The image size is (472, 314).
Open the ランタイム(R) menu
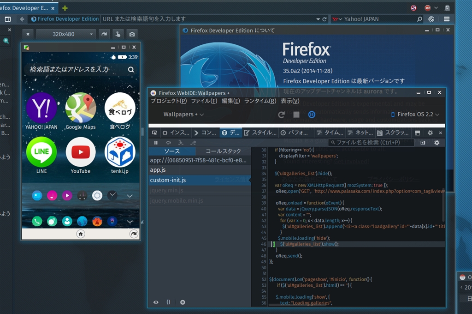point(260,101)
